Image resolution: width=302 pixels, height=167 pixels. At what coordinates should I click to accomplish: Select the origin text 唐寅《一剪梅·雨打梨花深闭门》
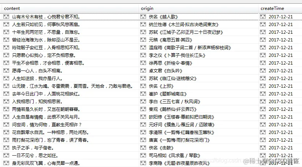pos(179,140)
